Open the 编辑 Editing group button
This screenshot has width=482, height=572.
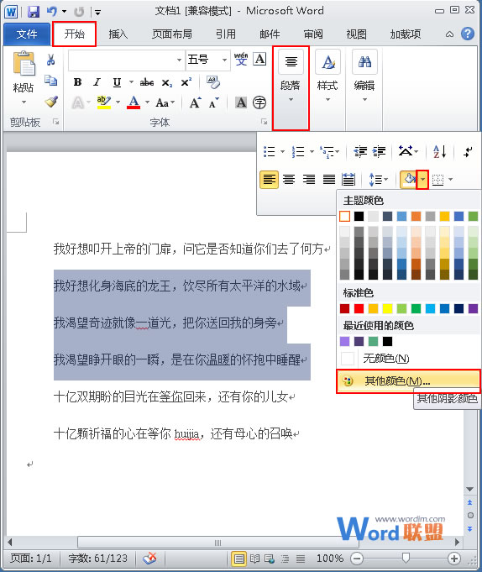point(364,87)
